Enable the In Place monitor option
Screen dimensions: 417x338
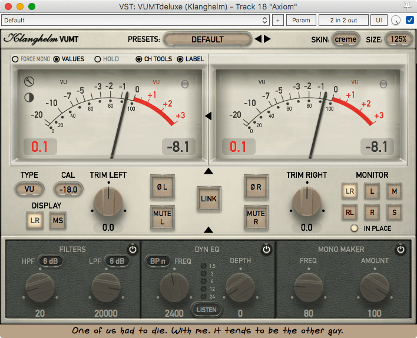(354, 228)
